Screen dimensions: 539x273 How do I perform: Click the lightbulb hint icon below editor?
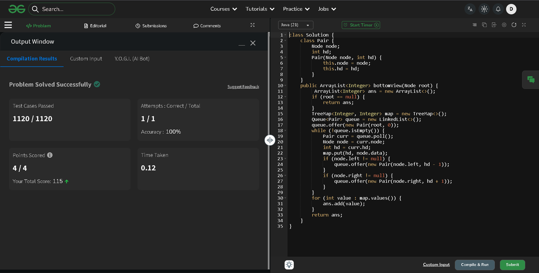point(289,264)
